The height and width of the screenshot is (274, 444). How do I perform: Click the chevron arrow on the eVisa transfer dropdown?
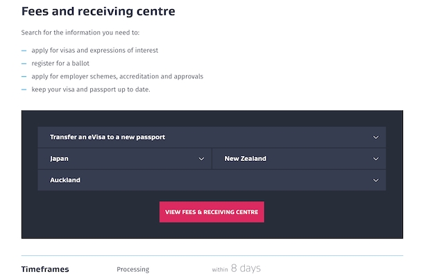(x=376, y=137)
